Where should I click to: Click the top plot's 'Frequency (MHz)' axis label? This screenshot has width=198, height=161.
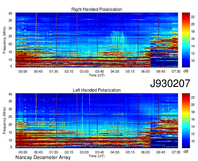click(x=4, y=40)
